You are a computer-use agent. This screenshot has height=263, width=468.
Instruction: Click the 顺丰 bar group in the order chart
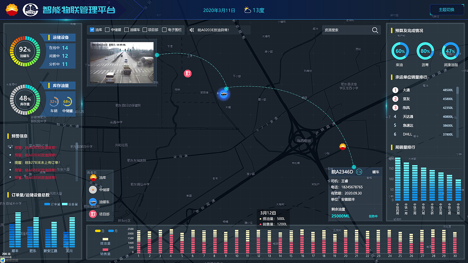(15, 230)
